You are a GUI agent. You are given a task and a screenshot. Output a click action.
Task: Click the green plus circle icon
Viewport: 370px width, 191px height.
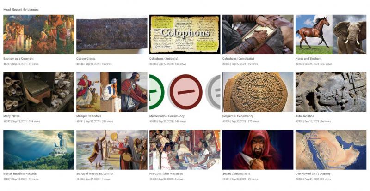156,92
